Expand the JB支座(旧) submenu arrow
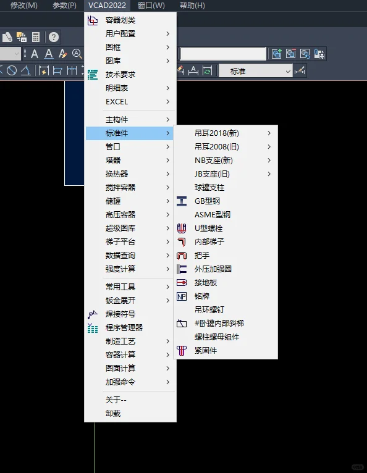This screenshot has width=367, height=473. tap(269, 174)
